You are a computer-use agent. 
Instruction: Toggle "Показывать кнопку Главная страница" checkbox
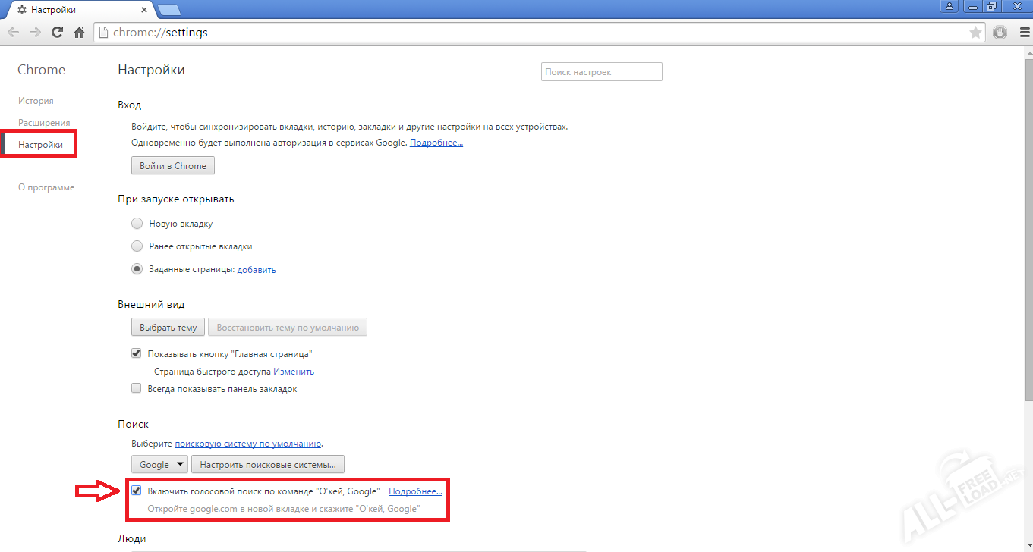click(x=137, y=353)
